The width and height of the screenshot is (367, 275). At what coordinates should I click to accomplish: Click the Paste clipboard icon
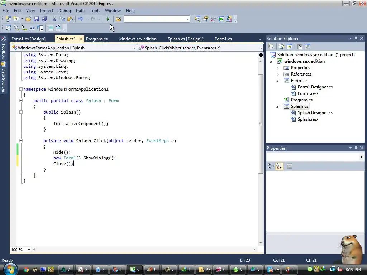(70, 19)
